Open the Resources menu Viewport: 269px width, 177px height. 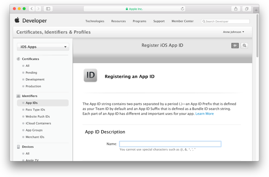pos(118,21)
